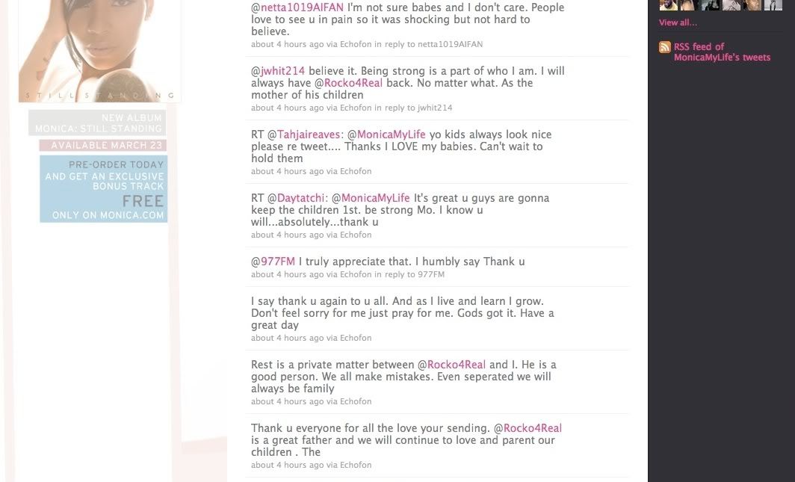Click the Pre-Order Today bonus track banner
The height and width of the screenshot is (482, 795).
pyautogui.click(x=103, y=189)
